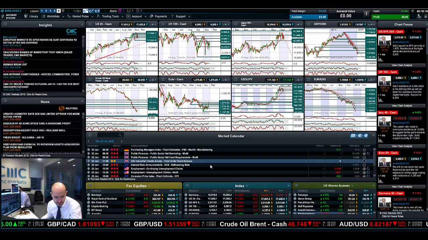The width and height of the screenshot is (428, 240).
Task: Switch to layout 3
Action: pyautogui.click(x=50, y=11)
